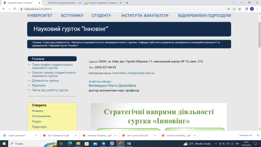Viewport: 261px width, 147px height.
Task: Switch to the UKR.NET tab
Action: [x=62, y=3]
